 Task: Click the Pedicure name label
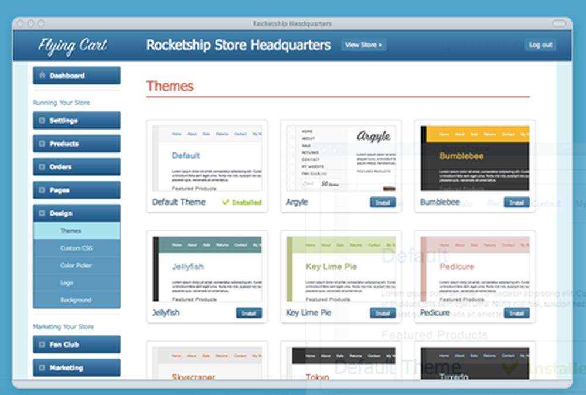point(435,313)
